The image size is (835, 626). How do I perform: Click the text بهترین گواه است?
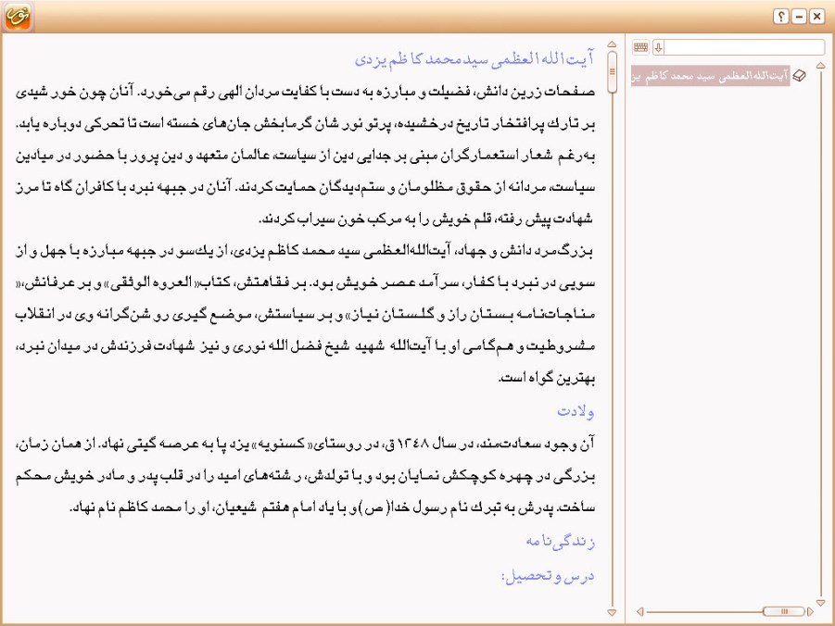pos(547,379)
